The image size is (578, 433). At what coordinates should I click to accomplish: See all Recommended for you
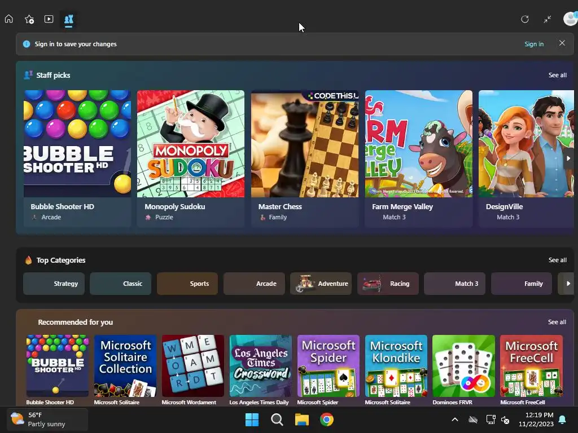(x=557, y=322)
